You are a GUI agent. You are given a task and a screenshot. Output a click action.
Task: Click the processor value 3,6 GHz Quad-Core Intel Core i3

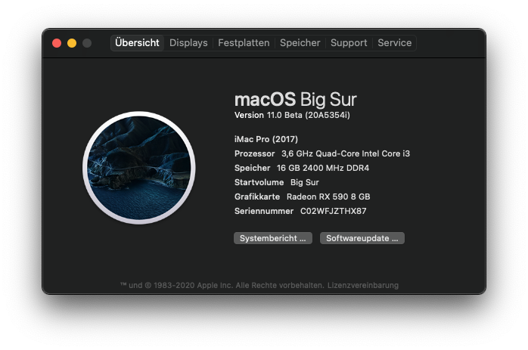pyautogui.click(x=346, y=153)
